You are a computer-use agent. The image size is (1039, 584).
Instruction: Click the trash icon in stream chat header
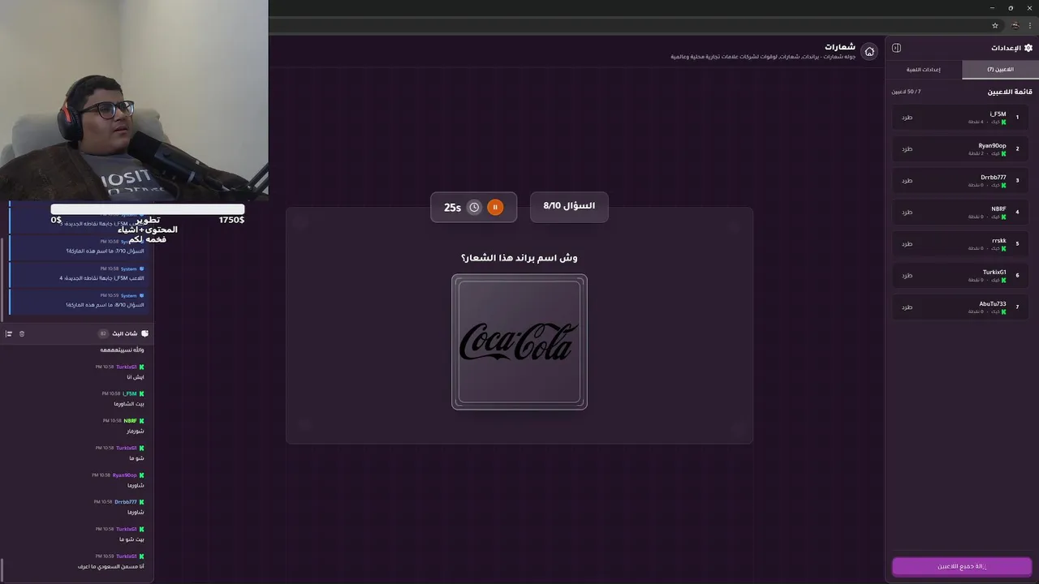click(x=22, y=333)
